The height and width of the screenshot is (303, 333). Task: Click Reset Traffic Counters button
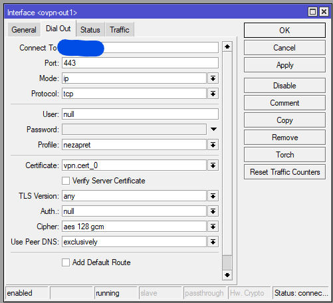(284, 172)
